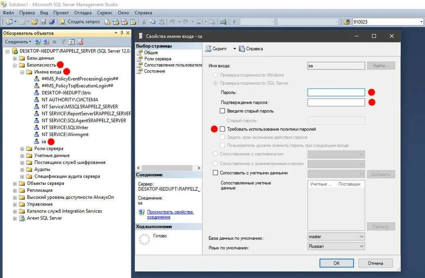Expand the Базы данных tree node

(15, 58)
